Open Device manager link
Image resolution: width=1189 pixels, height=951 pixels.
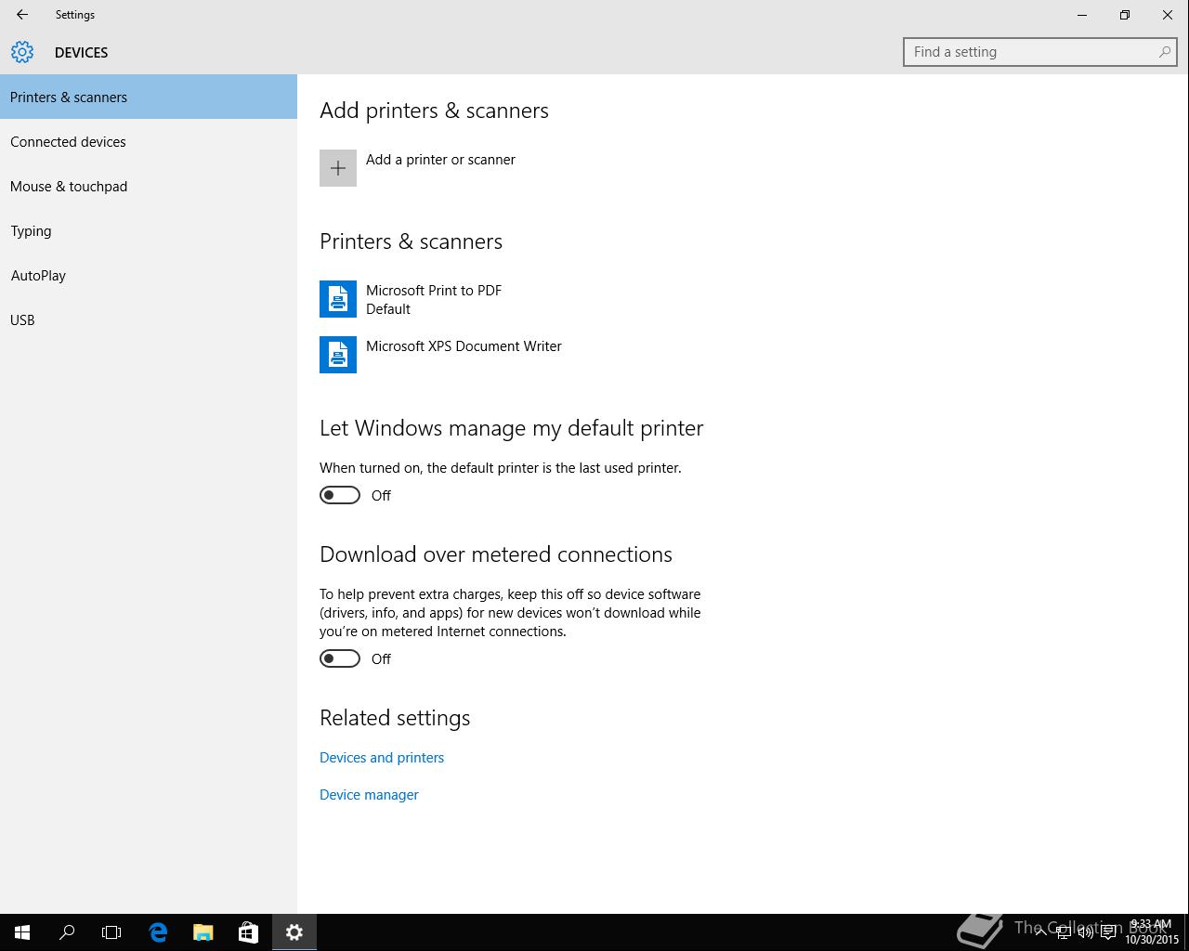click(x=369, y=795)
